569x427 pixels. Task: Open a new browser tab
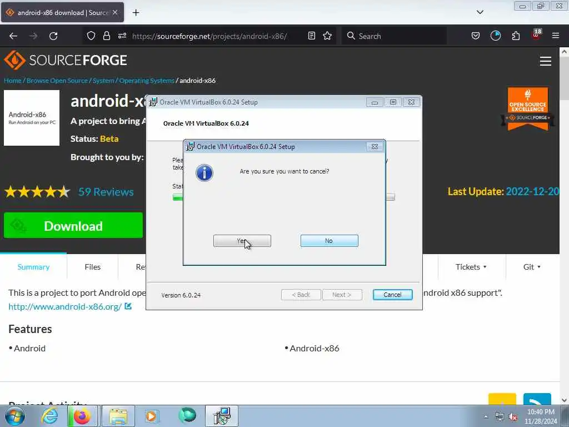point(136,13)
